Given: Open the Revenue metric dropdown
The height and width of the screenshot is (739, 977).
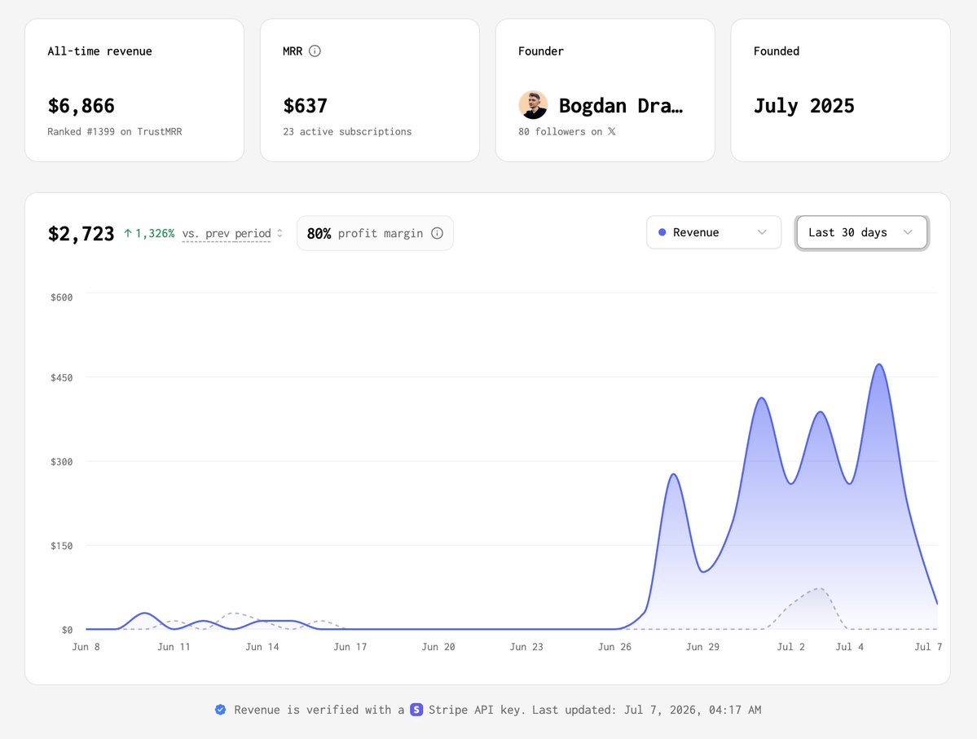Looking at the screenshot, I should click(714, 232).
